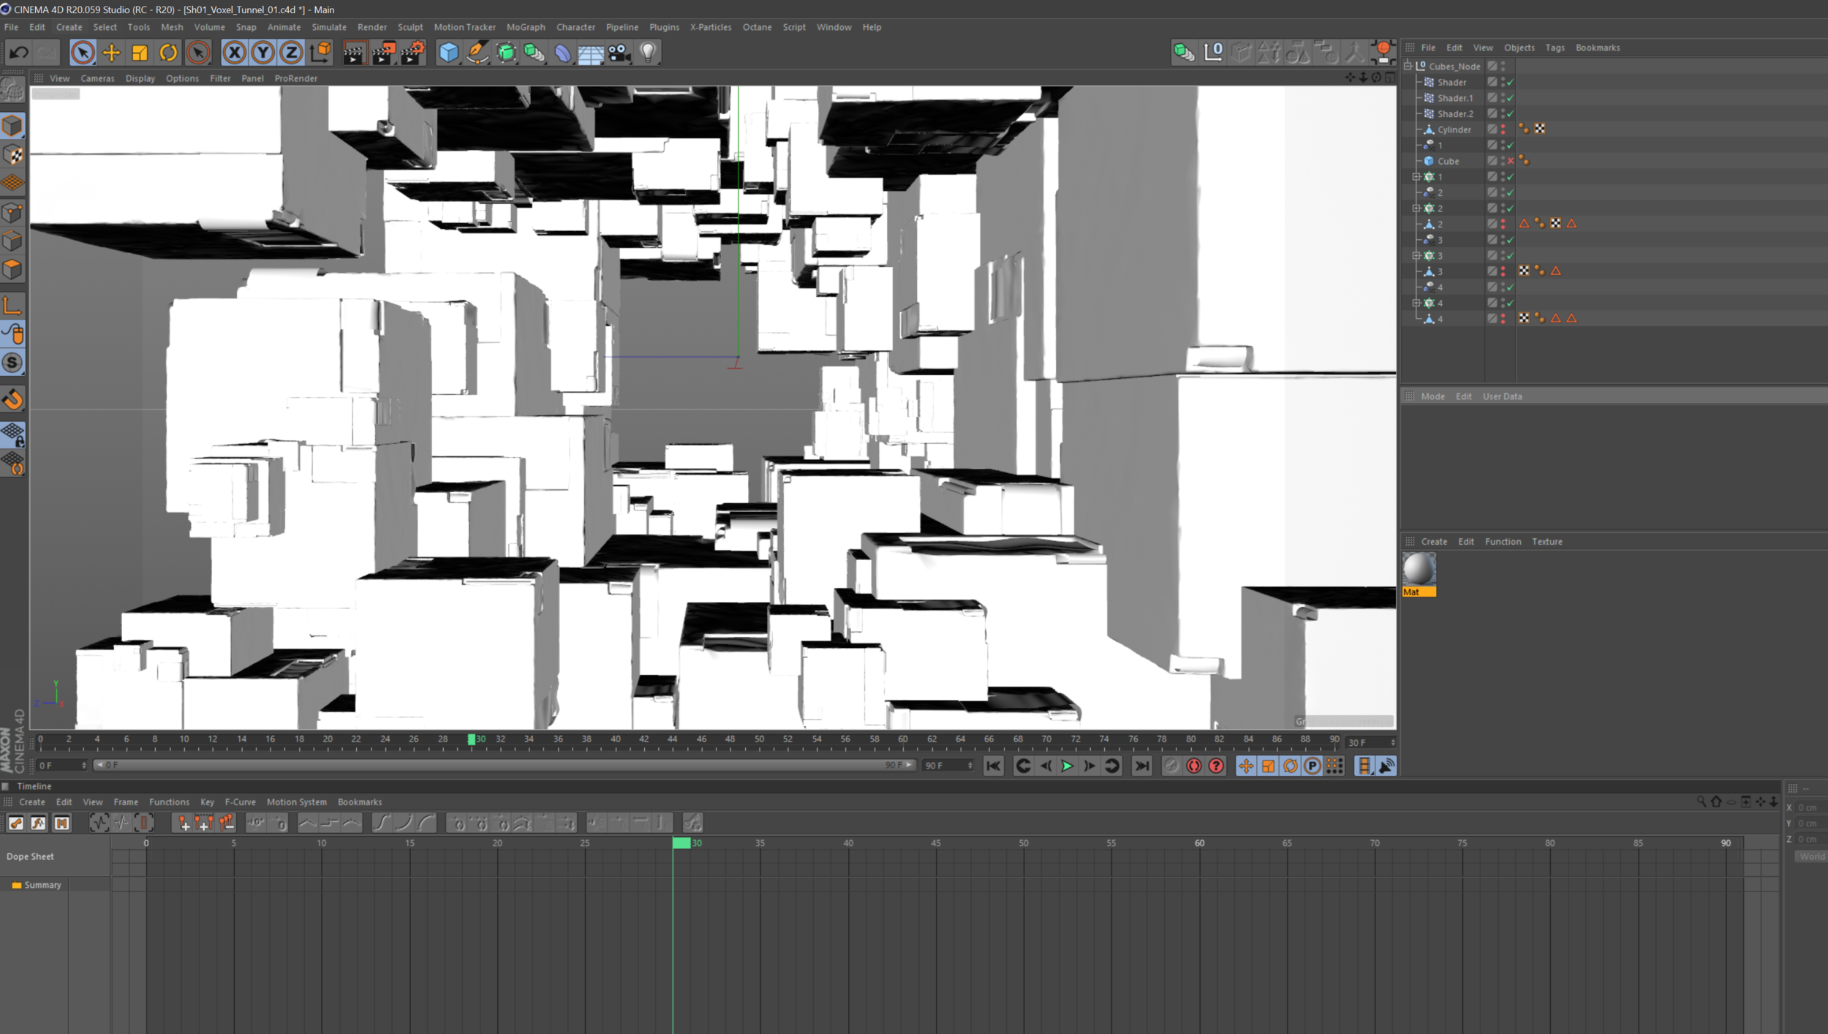Jump to end of animation

pos(1141,766)
